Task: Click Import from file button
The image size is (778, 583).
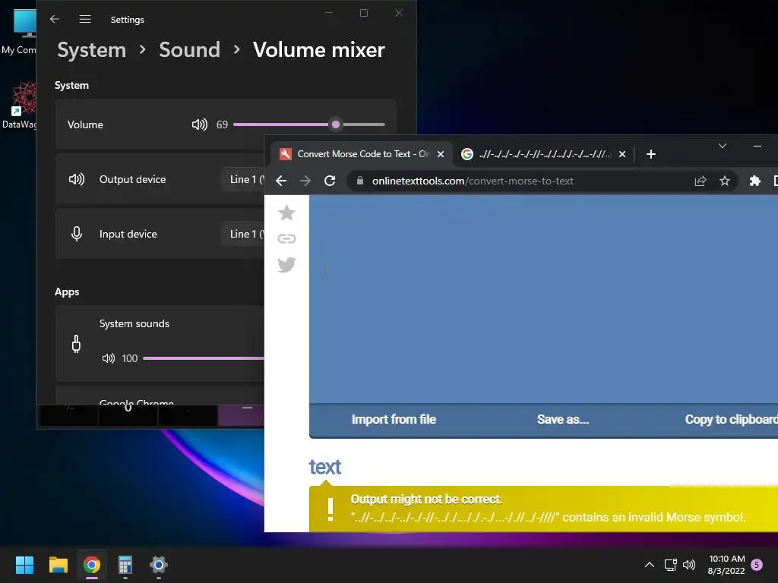Action: pos(394,419)
